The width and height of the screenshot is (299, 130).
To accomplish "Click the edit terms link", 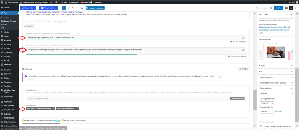I will coord(278,112).
